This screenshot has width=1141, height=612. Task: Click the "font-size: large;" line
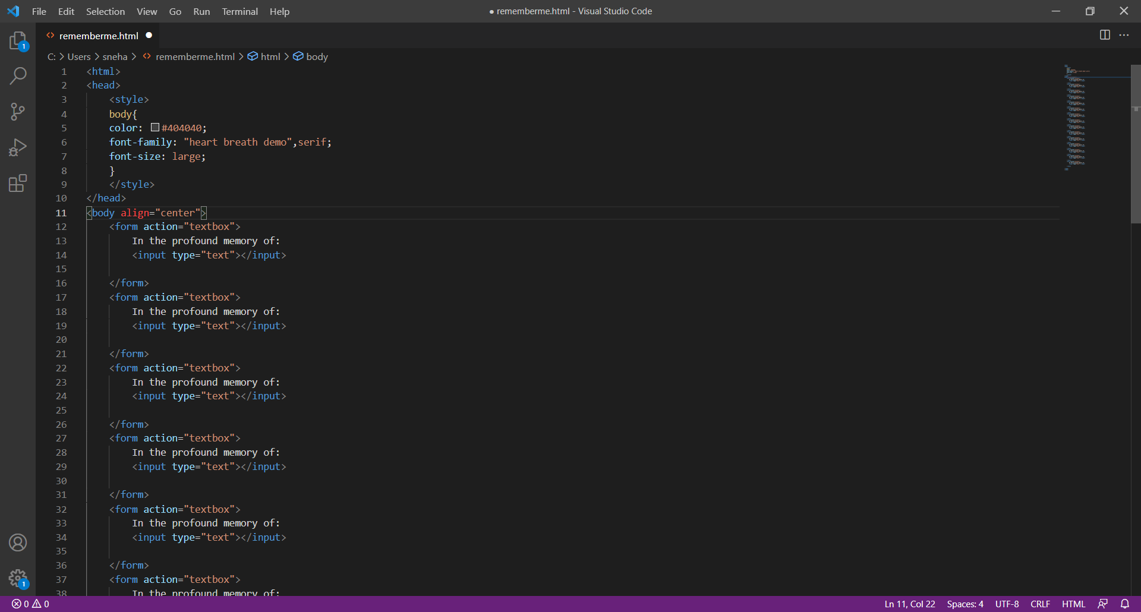tap(157, 156)
